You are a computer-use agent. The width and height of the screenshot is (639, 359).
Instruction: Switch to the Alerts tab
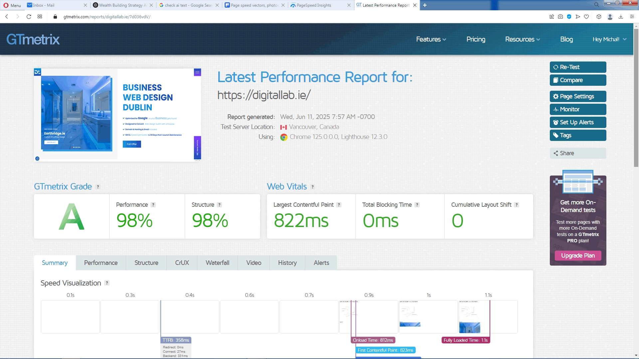[321, 263]
